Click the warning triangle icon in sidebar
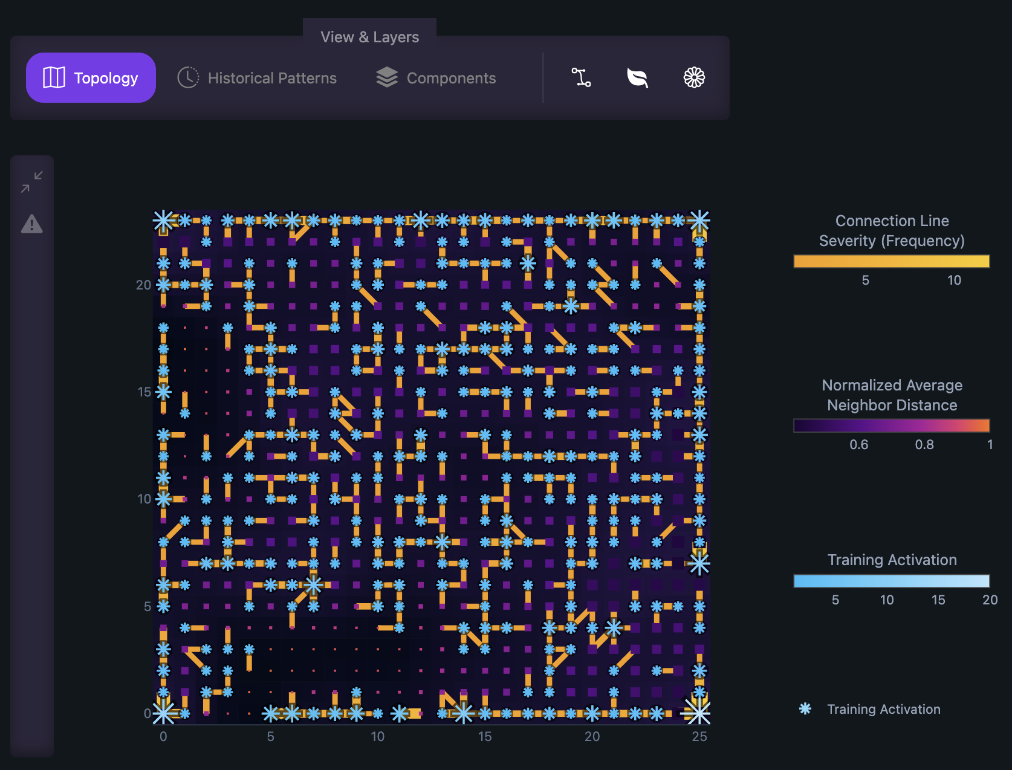The width and height of the screenshot is (1012, 770). 32,224
